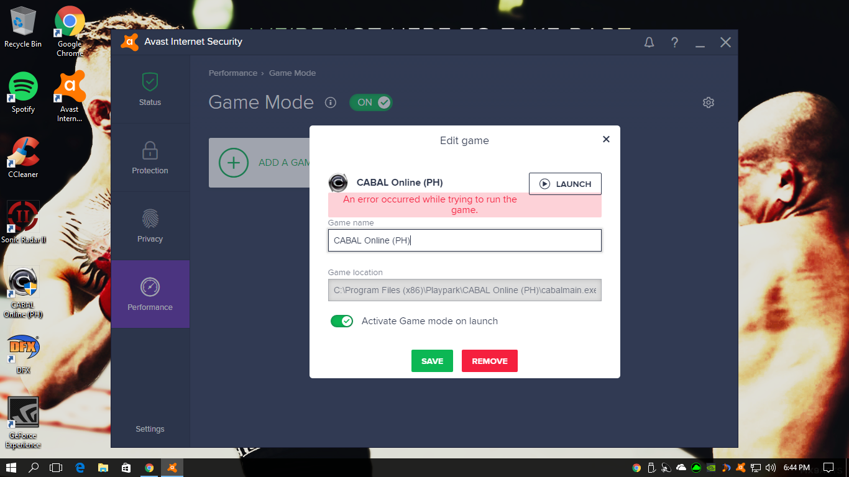The height and width of the screenshot is (477, 849).
Task: Click the CABAL game icon in dialog
Action: pyautogui.click(x=338, y=183)
